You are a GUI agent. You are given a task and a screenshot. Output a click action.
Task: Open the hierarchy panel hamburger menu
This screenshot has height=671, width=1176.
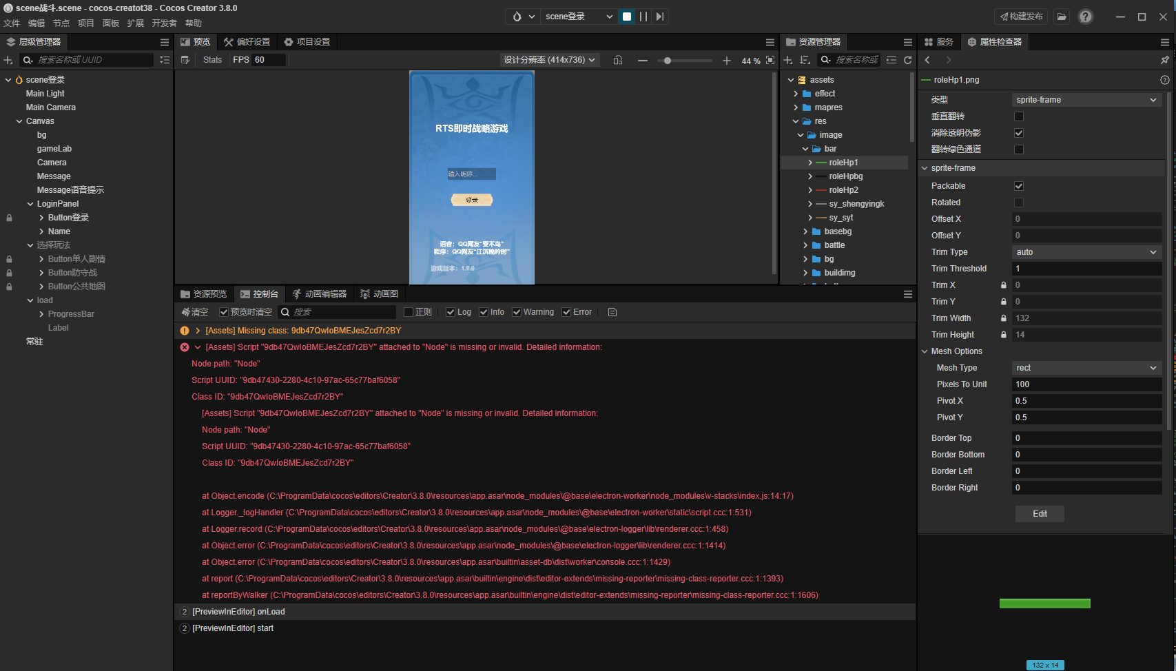coord(165,42)
